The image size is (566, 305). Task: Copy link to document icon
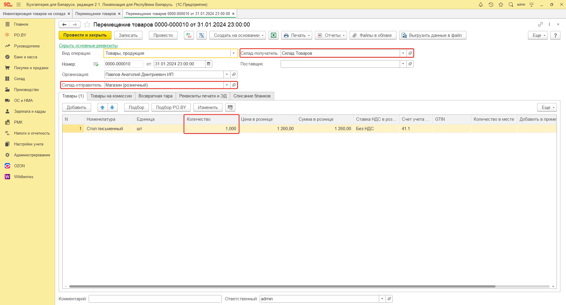coord(540,24)
